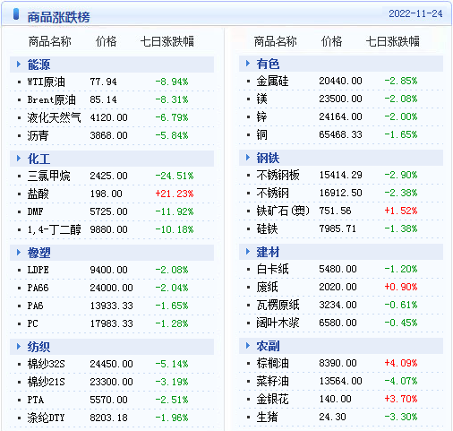The height and width of the screenshot is (431, 453).
Task: Select the 棕榈油 change value +4.09%
Action: click(x=401, y=363)
